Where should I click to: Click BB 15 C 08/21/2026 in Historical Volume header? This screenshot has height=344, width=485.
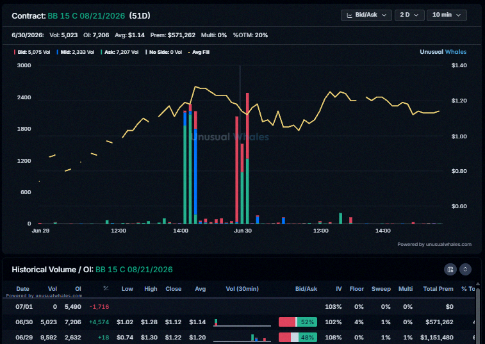134,270
